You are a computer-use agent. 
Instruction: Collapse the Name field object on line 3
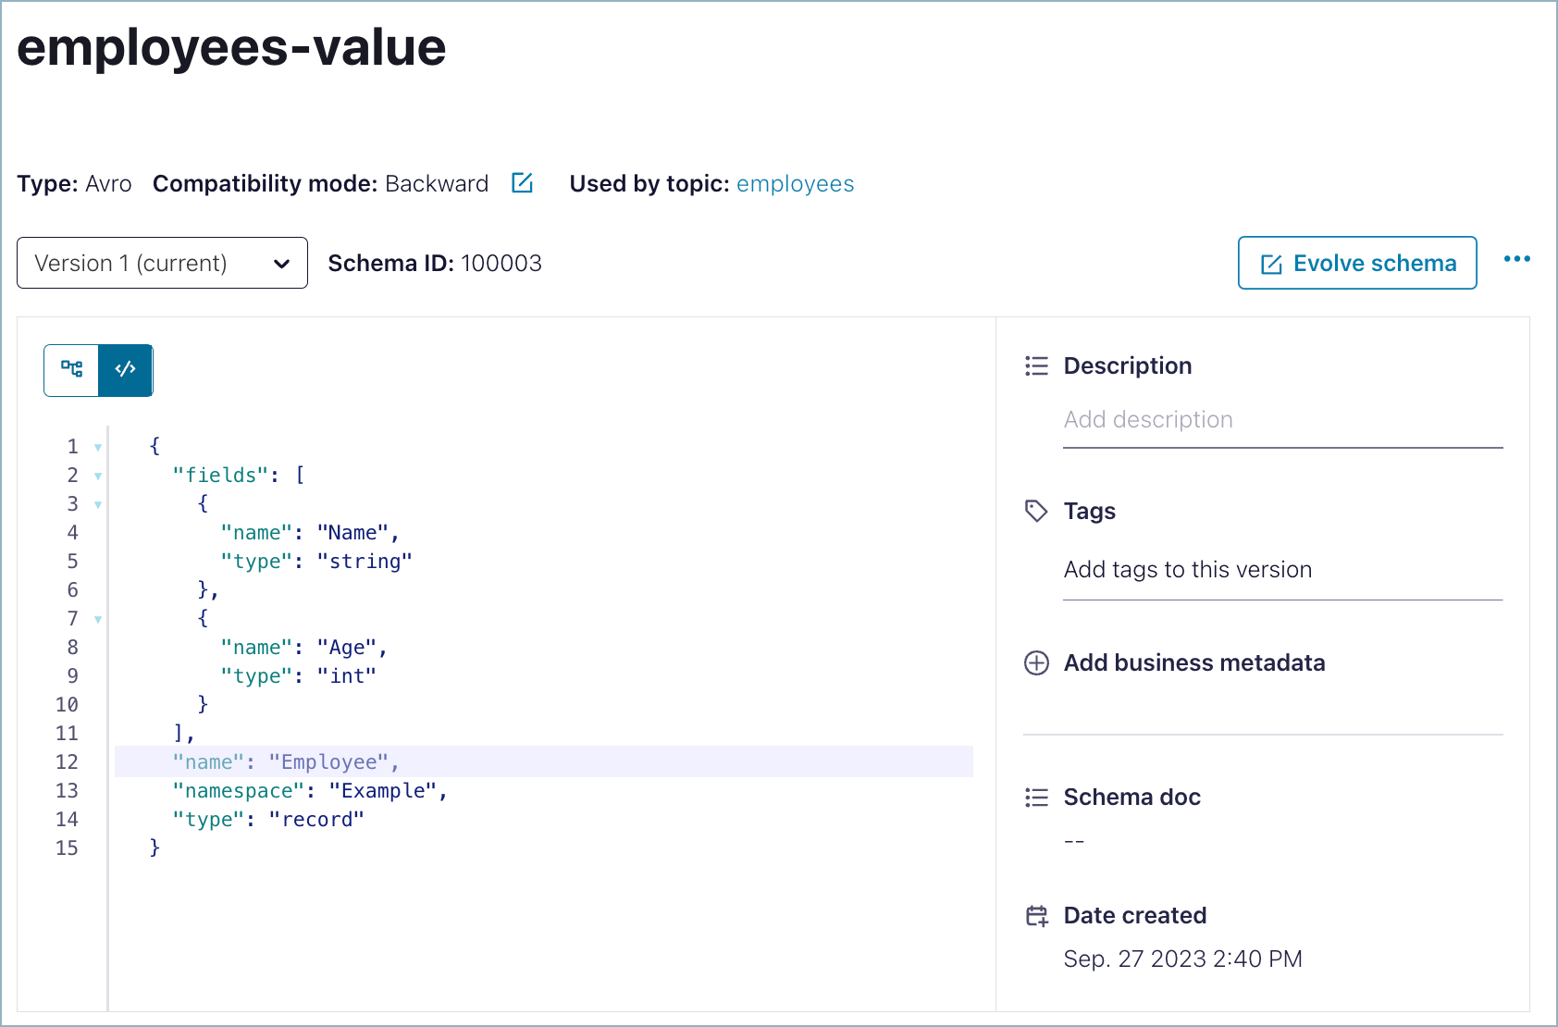click(x=97, y=503)
